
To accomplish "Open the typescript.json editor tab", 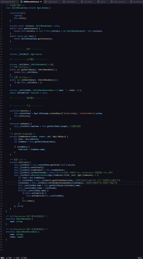I will (x=119, y=2).
